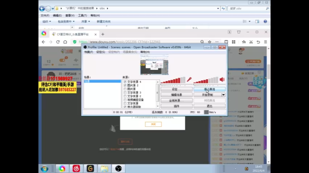The height and width of the screenshot is (173, 309).
Task: Bookmark the page with the star icon
Action: tap(209, 42)
